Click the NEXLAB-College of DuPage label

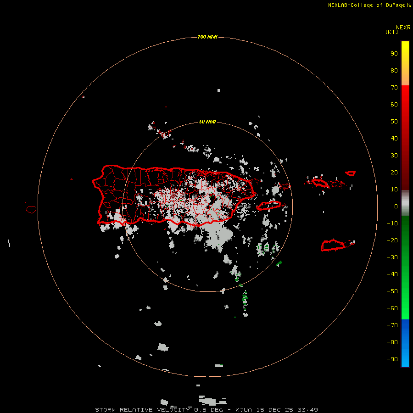pos(368,5)
